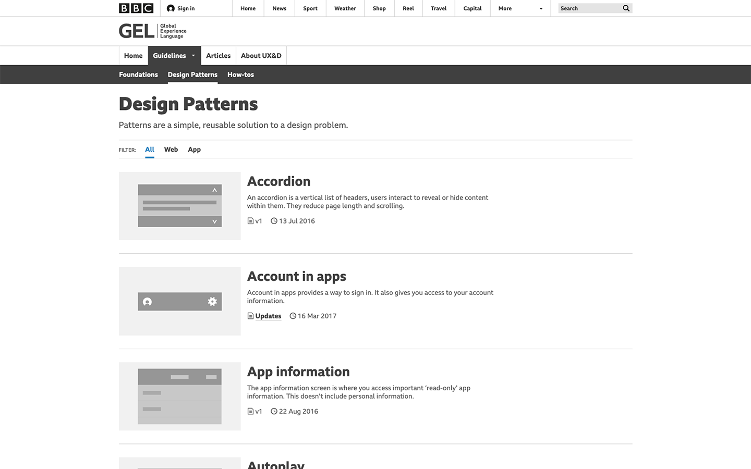Viewport: 751px width, 469px height.
Task: Open BBC News link
Action: coord(280,8)
